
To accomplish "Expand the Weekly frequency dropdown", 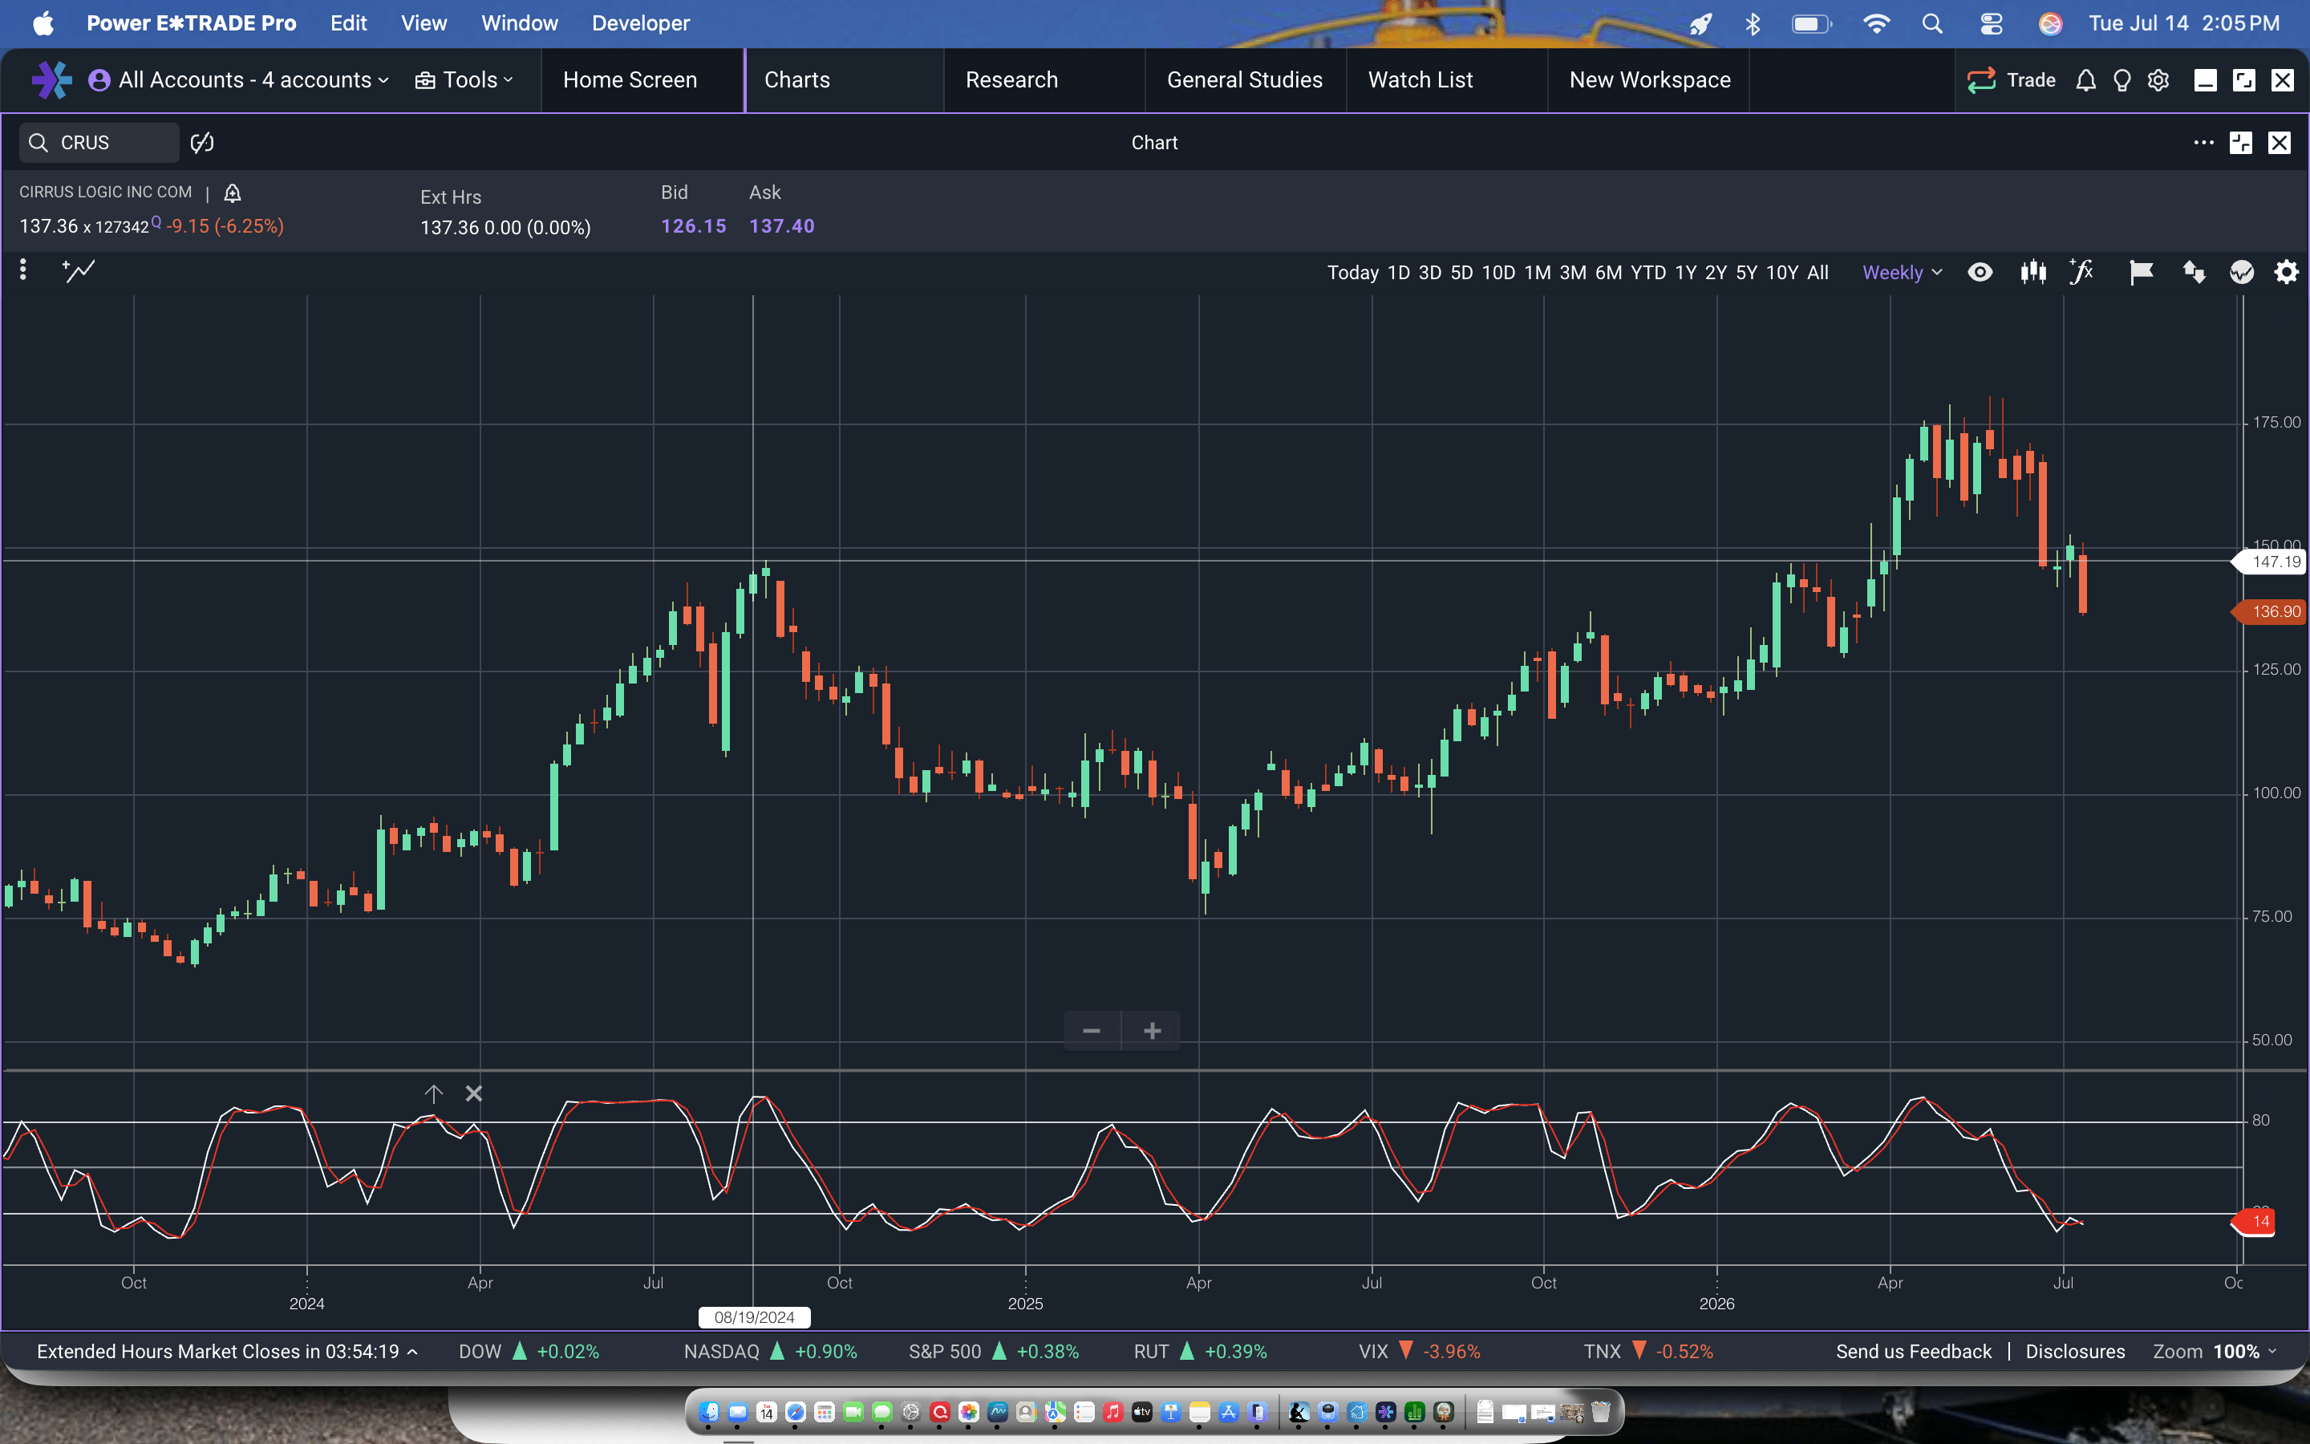I will tap(1902, 272).
